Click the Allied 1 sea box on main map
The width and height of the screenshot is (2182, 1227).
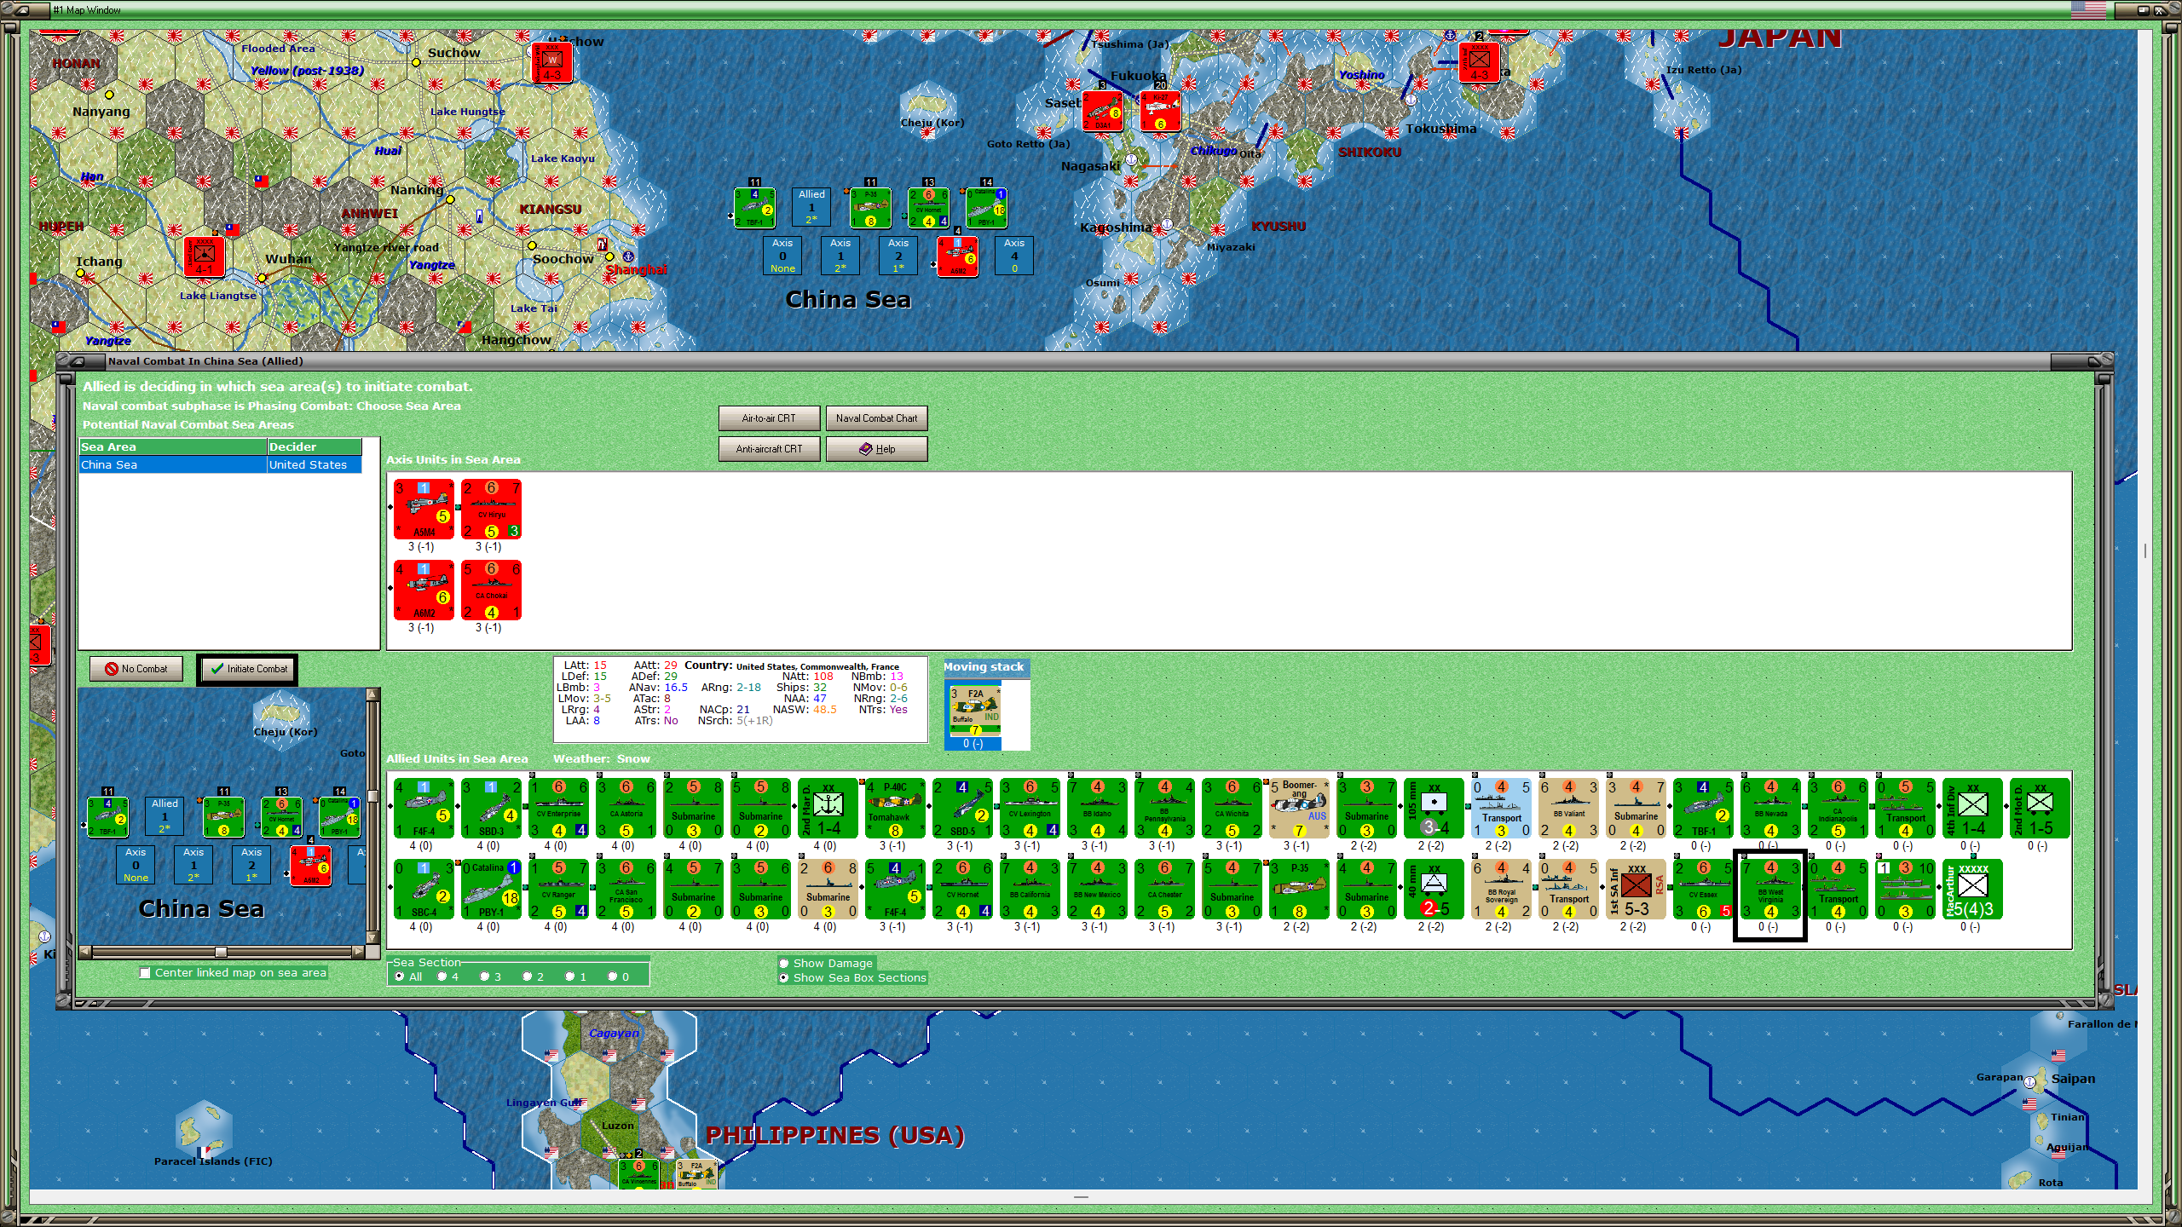click(x=811, y=207)
